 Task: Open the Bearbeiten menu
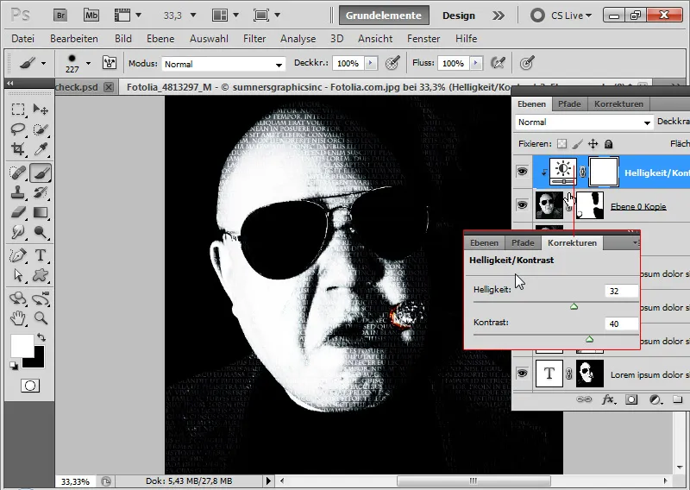[74, 39]
